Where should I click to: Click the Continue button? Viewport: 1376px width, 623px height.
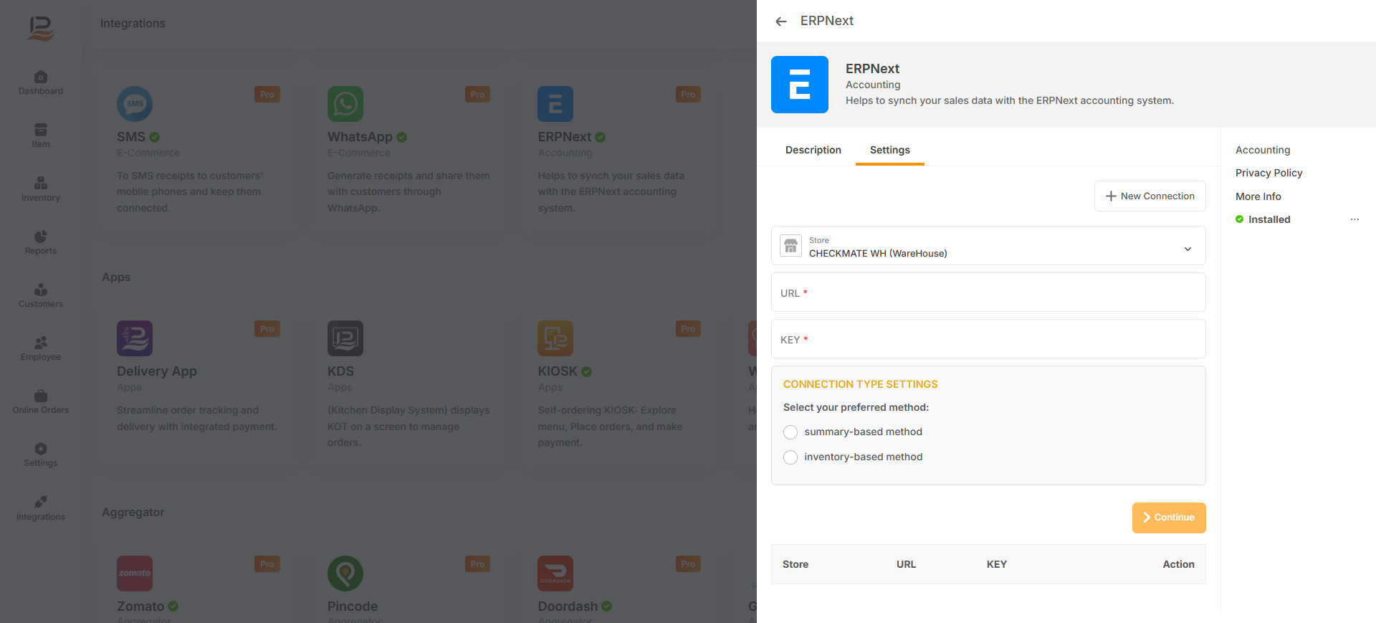tap(1169, 518)
